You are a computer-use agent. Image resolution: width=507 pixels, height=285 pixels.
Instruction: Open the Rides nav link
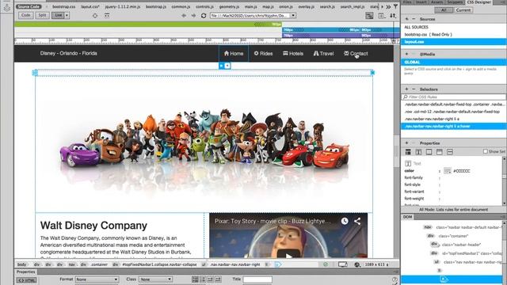263,53
